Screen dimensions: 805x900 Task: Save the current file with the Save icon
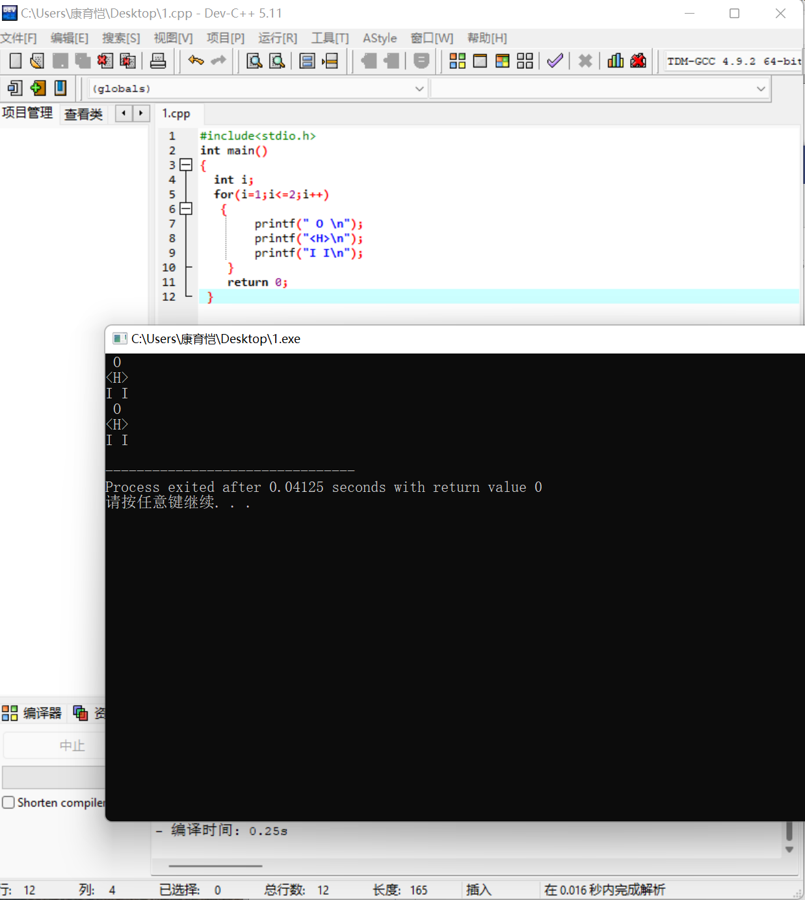click(60, 61)
